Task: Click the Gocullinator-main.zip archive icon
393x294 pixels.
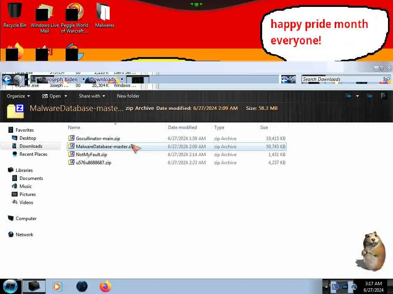Action: pos(71,138)
